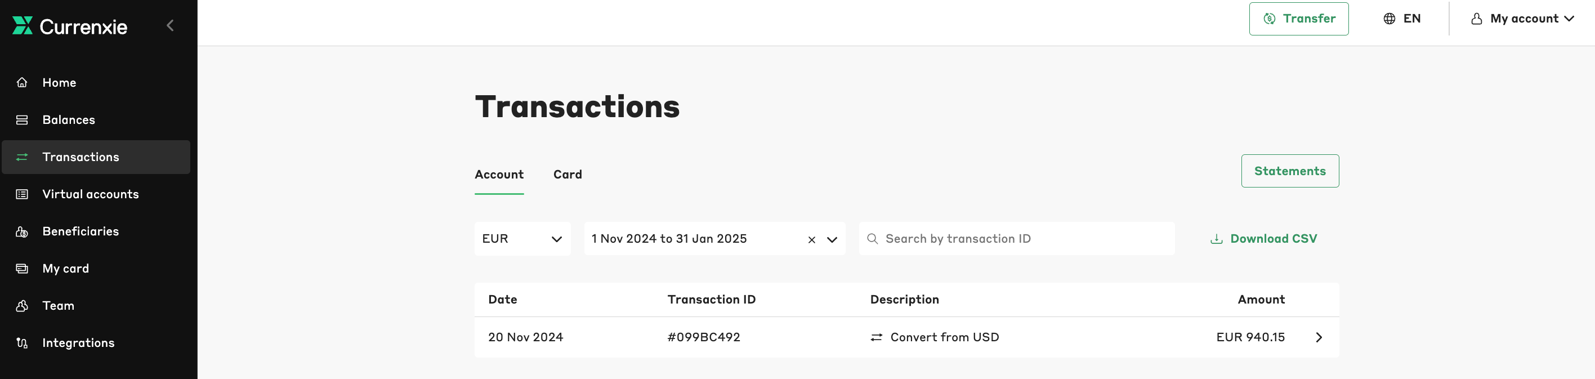Download CSV of transactions
1595x379 pixels.
tap(1264, 238)
